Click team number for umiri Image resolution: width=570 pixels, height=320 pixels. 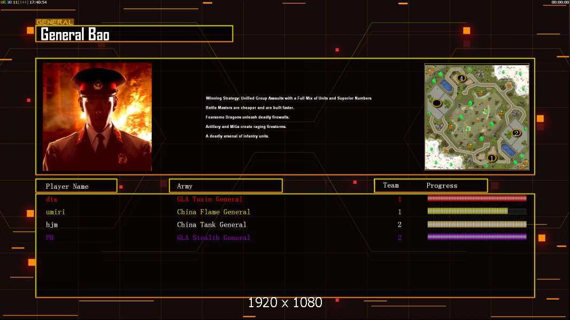click(399, 212)
